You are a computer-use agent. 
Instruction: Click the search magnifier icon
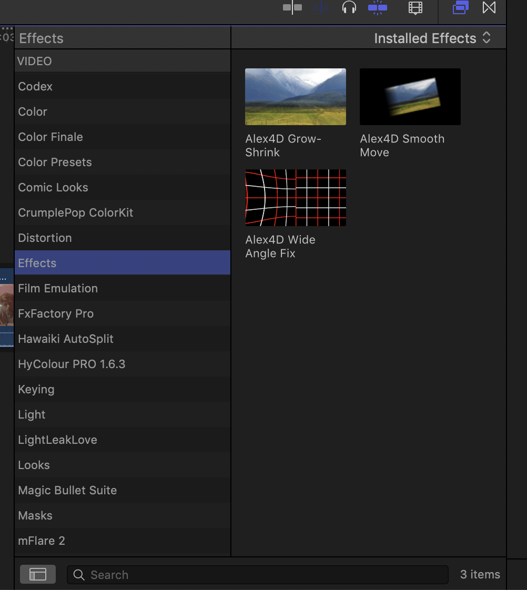pos(79,575)
